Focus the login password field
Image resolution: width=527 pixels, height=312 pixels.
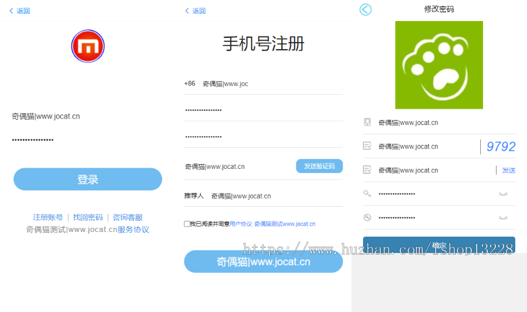pos(88,140)
